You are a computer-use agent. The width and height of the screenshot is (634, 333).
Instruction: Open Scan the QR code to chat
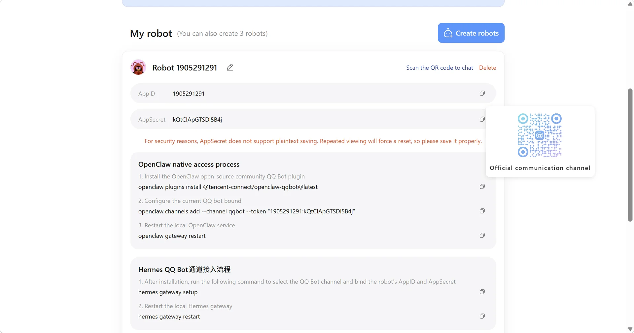(440, 68)
